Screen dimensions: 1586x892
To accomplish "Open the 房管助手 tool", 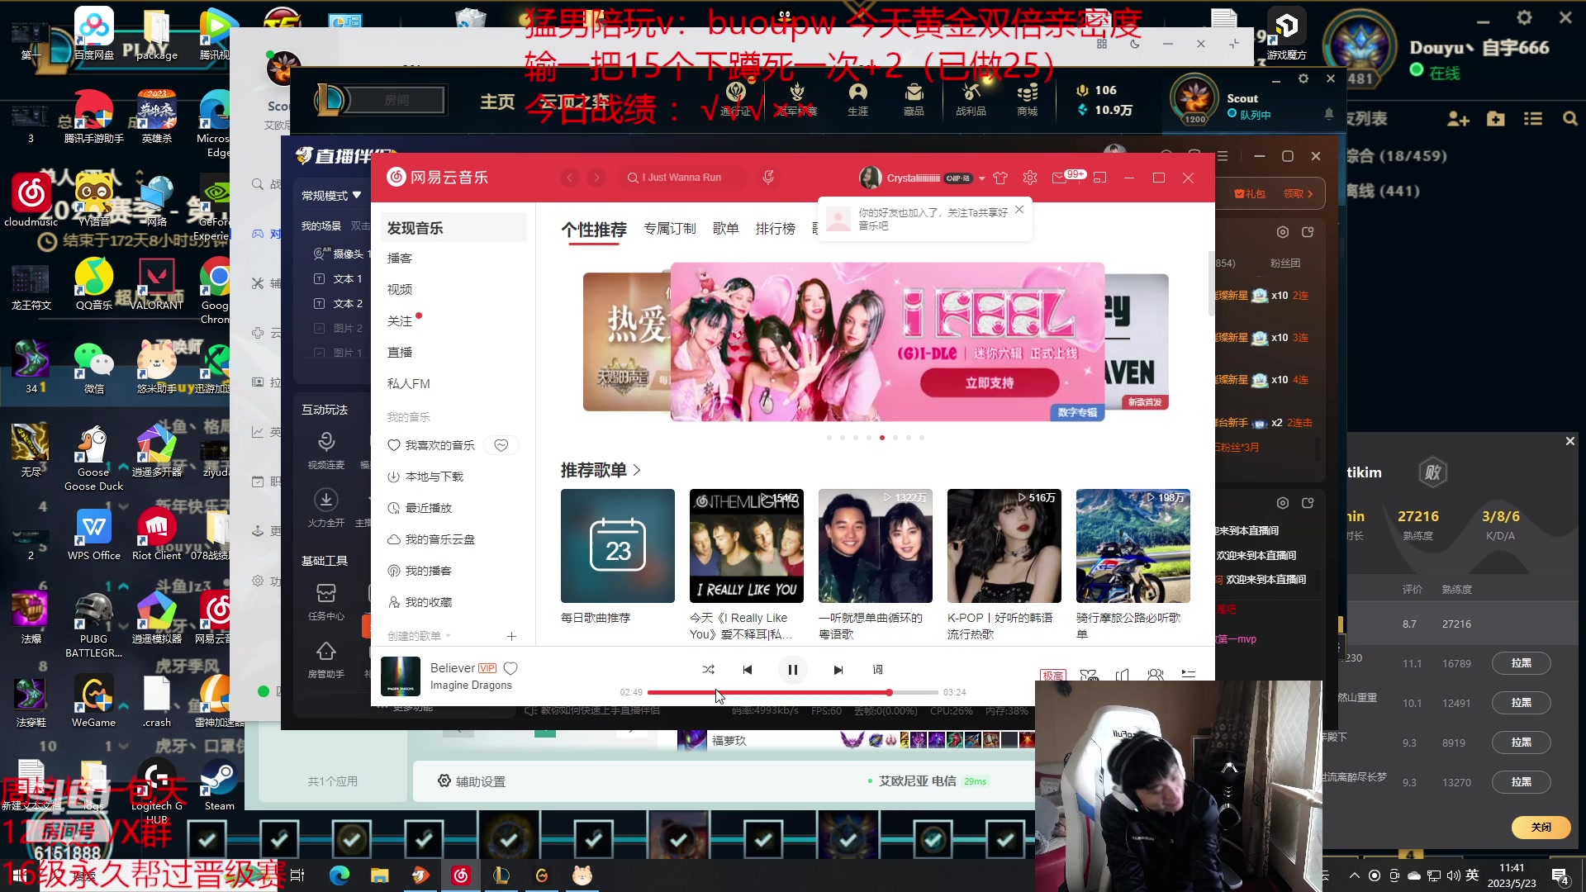I will point(325,660).
